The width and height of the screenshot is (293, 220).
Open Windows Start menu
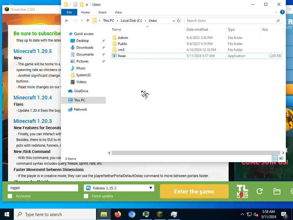[x=7, y=214]
